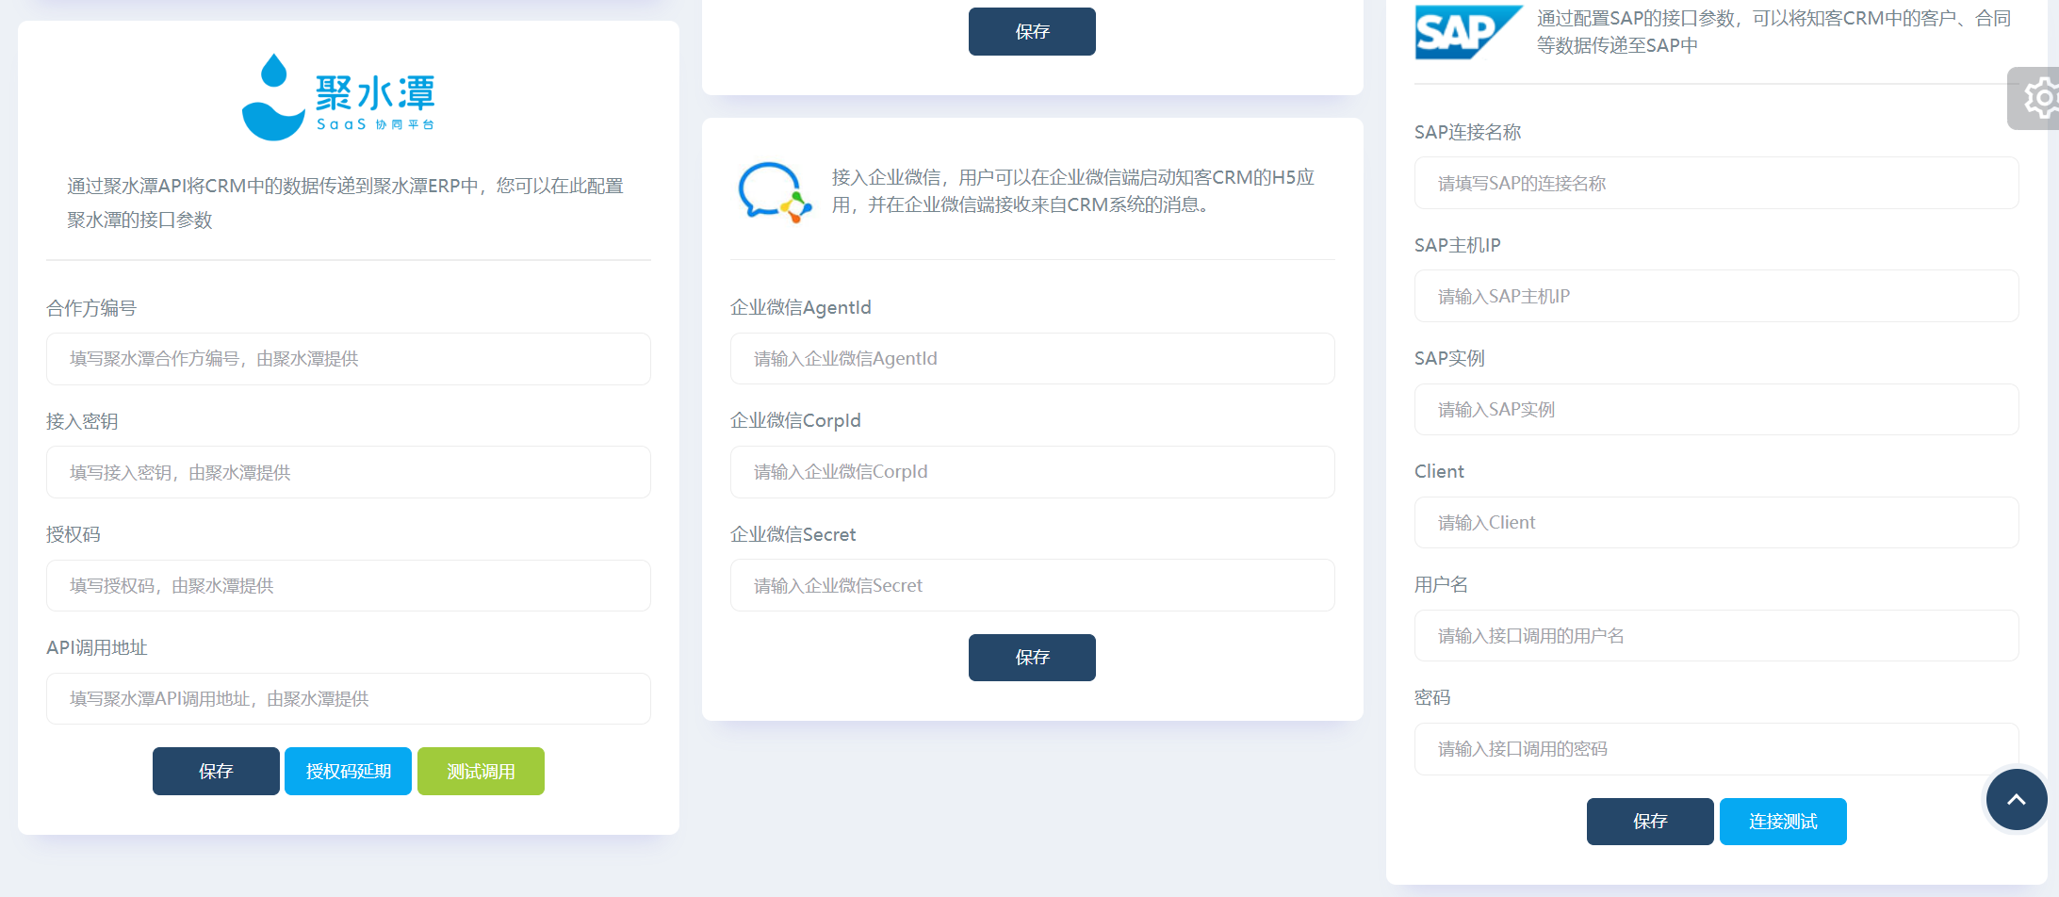Focus the 授权码 input field
The height and width of the screenshot is (897, 2059).
pos(348,585)
